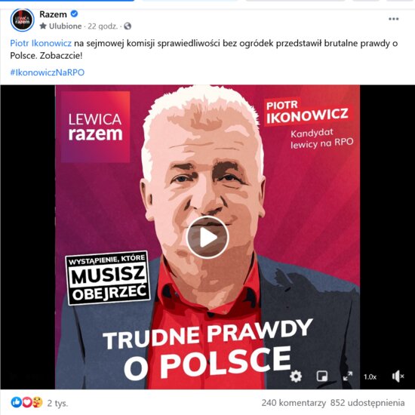This screenshot has height=415, width=415.
Task: Show the 2 tys. reactions list
Action: pyautogui.click(x=57, y=403)
